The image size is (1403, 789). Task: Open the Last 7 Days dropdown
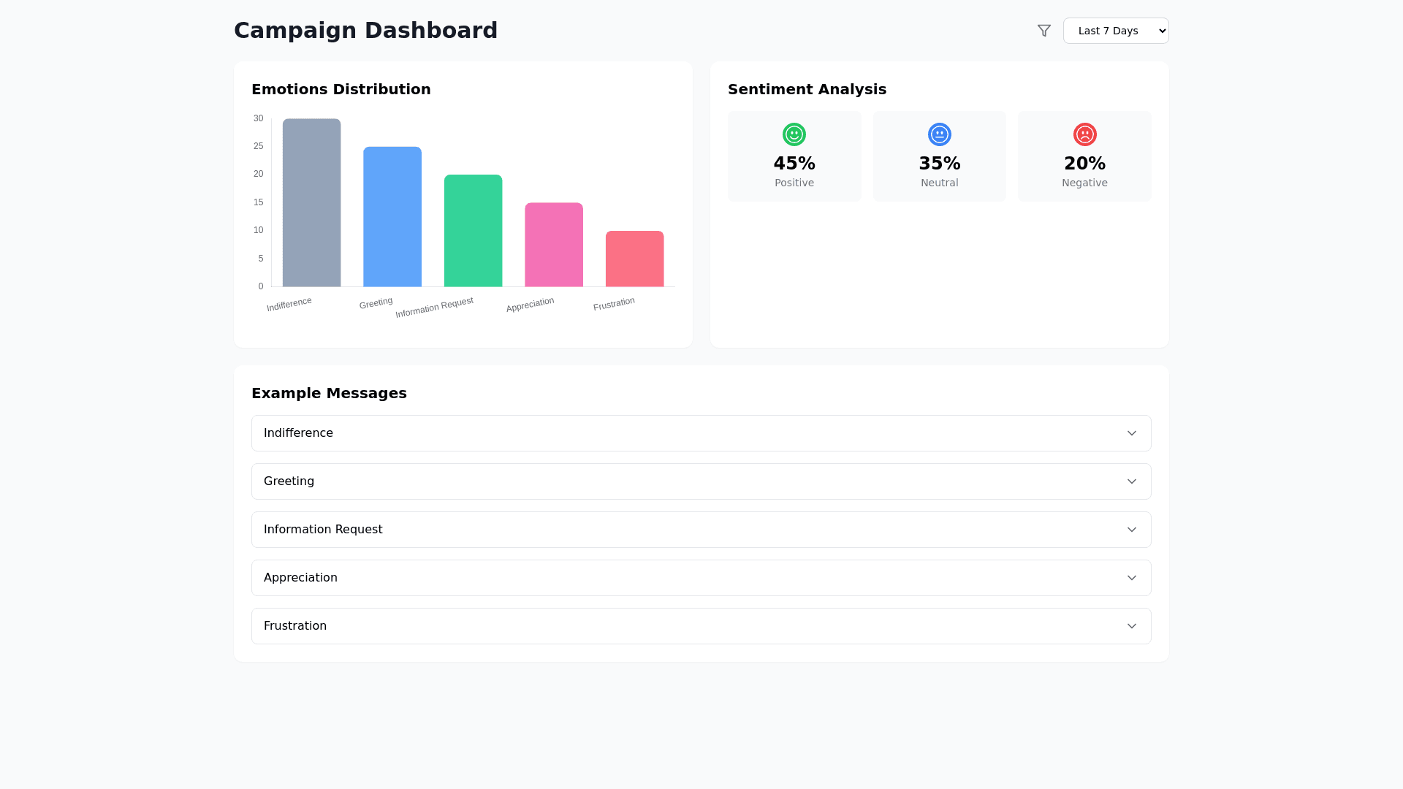pyautogui.click(x=1115, y=31)
